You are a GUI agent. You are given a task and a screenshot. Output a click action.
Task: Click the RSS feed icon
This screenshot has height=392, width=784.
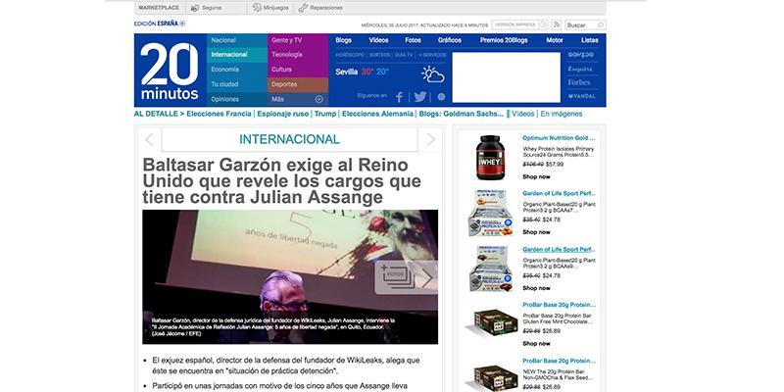[x=557, y=24]
